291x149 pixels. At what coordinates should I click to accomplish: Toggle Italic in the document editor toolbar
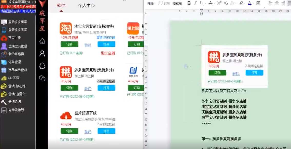195,3
